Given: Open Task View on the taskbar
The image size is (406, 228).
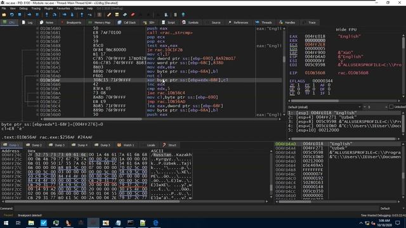Looking at the screenshot, I should [18, 223].
